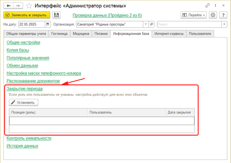The height and width of the screenshot is (163, 231).
Task: Add window to favorites with star icon
Action: coord(29,6)
